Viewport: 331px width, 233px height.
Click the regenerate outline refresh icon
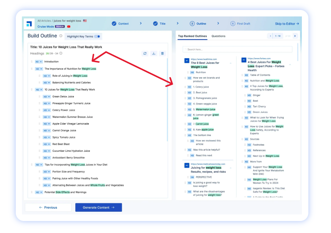(x=145, y=53)
